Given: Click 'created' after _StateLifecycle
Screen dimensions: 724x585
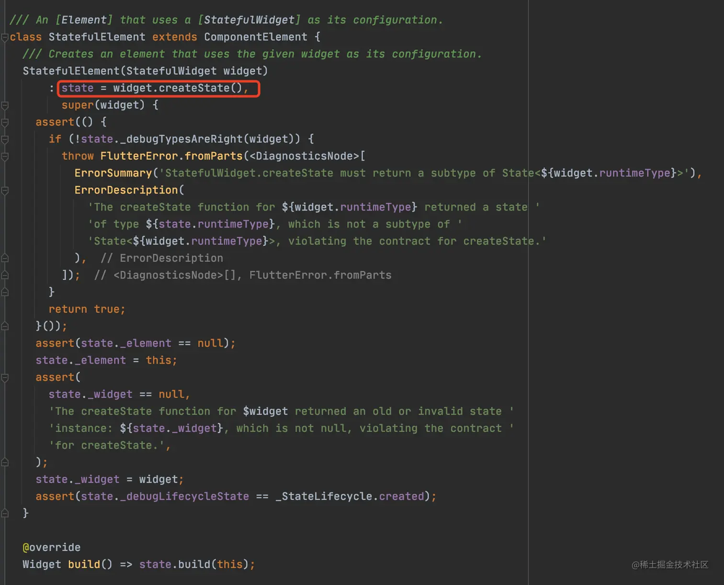Looking at the screenshot, I should (x=401, y=496).
